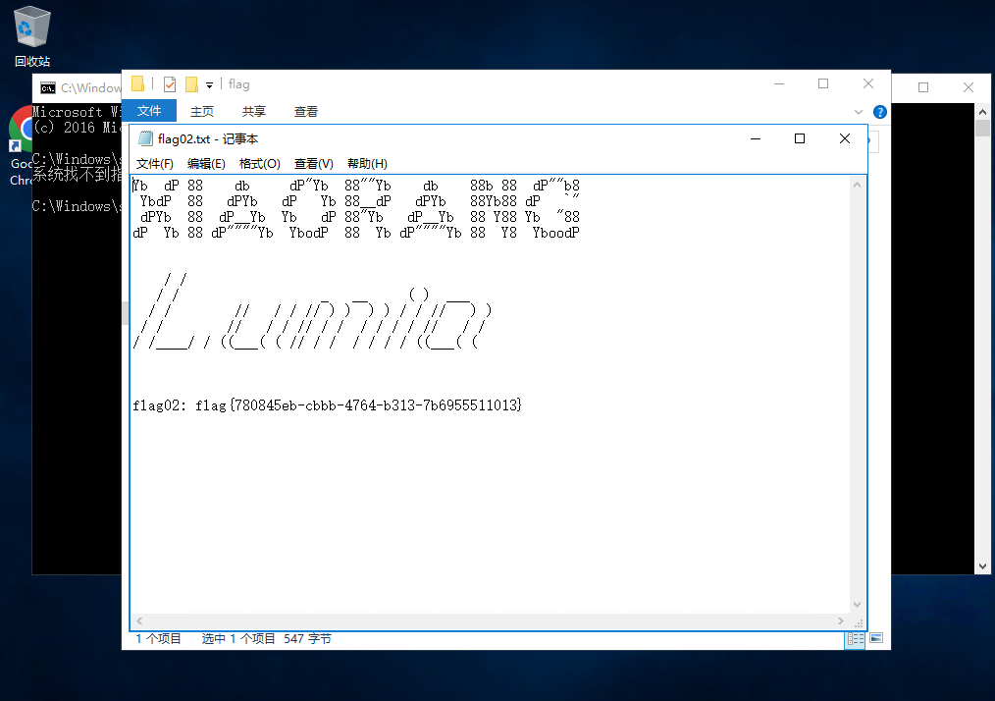This screenshot has width=995, height=701.
Task: Click Notepad horizontal scrollbar right arrow
Action: click(843, 621)
